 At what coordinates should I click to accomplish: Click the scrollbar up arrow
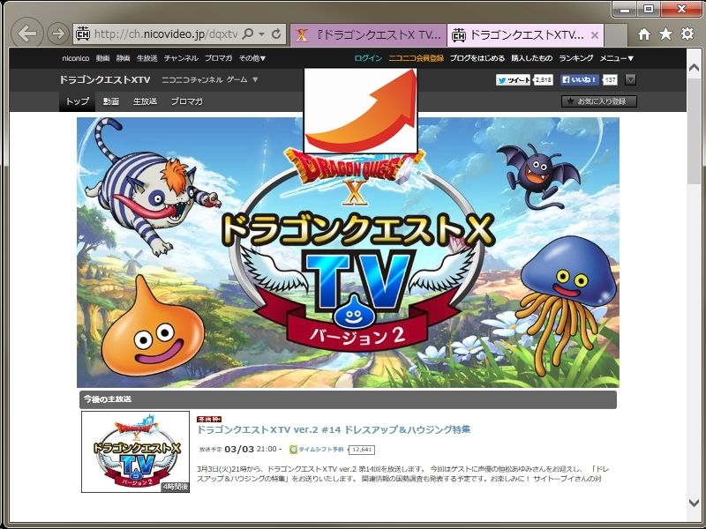click(694, 68)
